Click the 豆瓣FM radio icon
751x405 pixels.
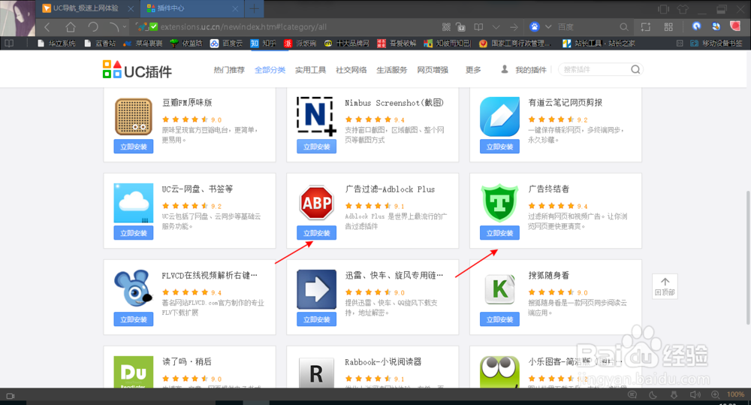pyautogui.click(x=134, y=116)
